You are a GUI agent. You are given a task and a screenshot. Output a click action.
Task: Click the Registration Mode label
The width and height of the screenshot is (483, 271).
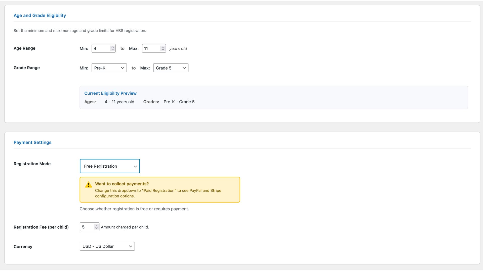32,164
